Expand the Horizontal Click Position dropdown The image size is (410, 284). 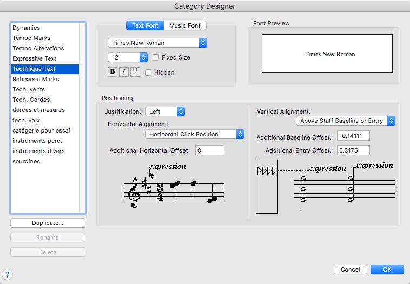coord(195,134)
